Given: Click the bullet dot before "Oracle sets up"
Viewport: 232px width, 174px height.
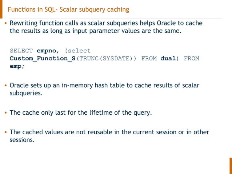Looking at the screenshot, I should 5,86.
